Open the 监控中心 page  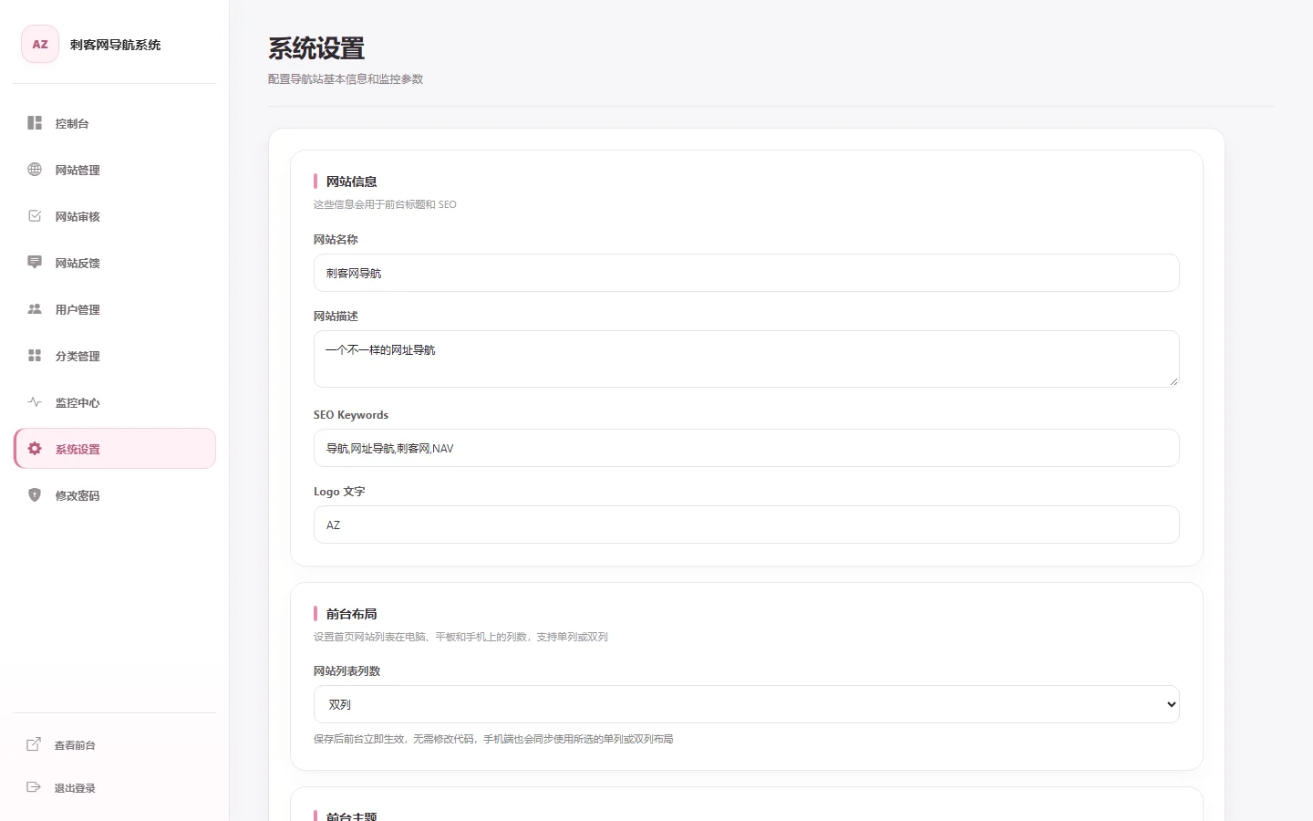(115, 402)
